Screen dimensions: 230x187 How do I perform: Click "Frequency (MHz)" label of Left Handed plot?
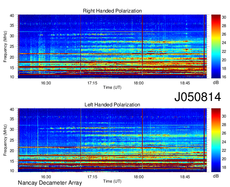pyautogui.click(x=5, y=140)
